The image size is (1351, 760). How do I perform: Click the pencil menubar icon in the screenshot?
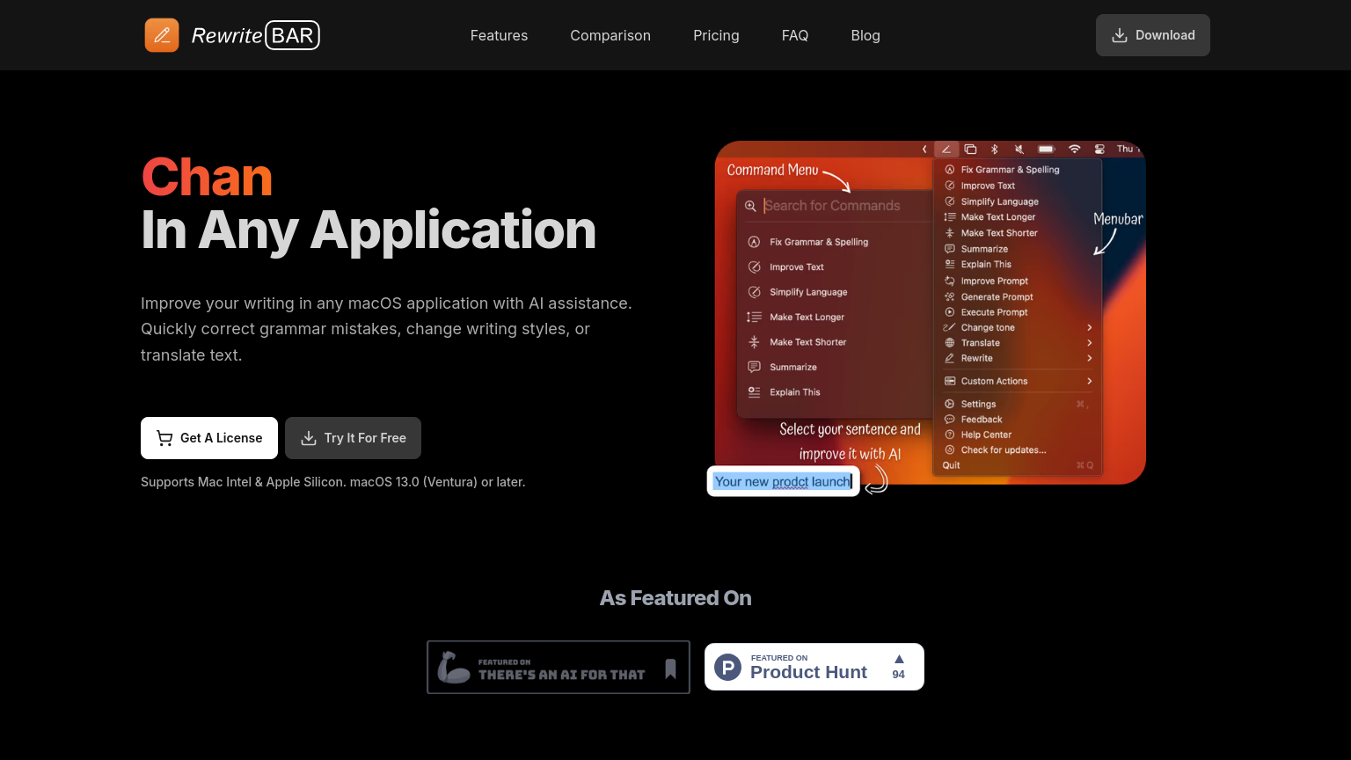tap(946, 150)
